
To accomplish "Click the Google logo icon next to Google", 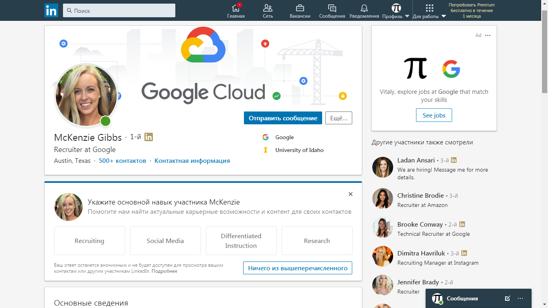I will tap(265, 137).
